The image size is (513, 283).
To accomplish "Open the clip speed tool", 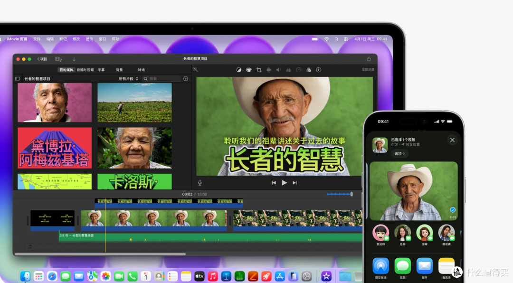I will (x=299, y=70).
